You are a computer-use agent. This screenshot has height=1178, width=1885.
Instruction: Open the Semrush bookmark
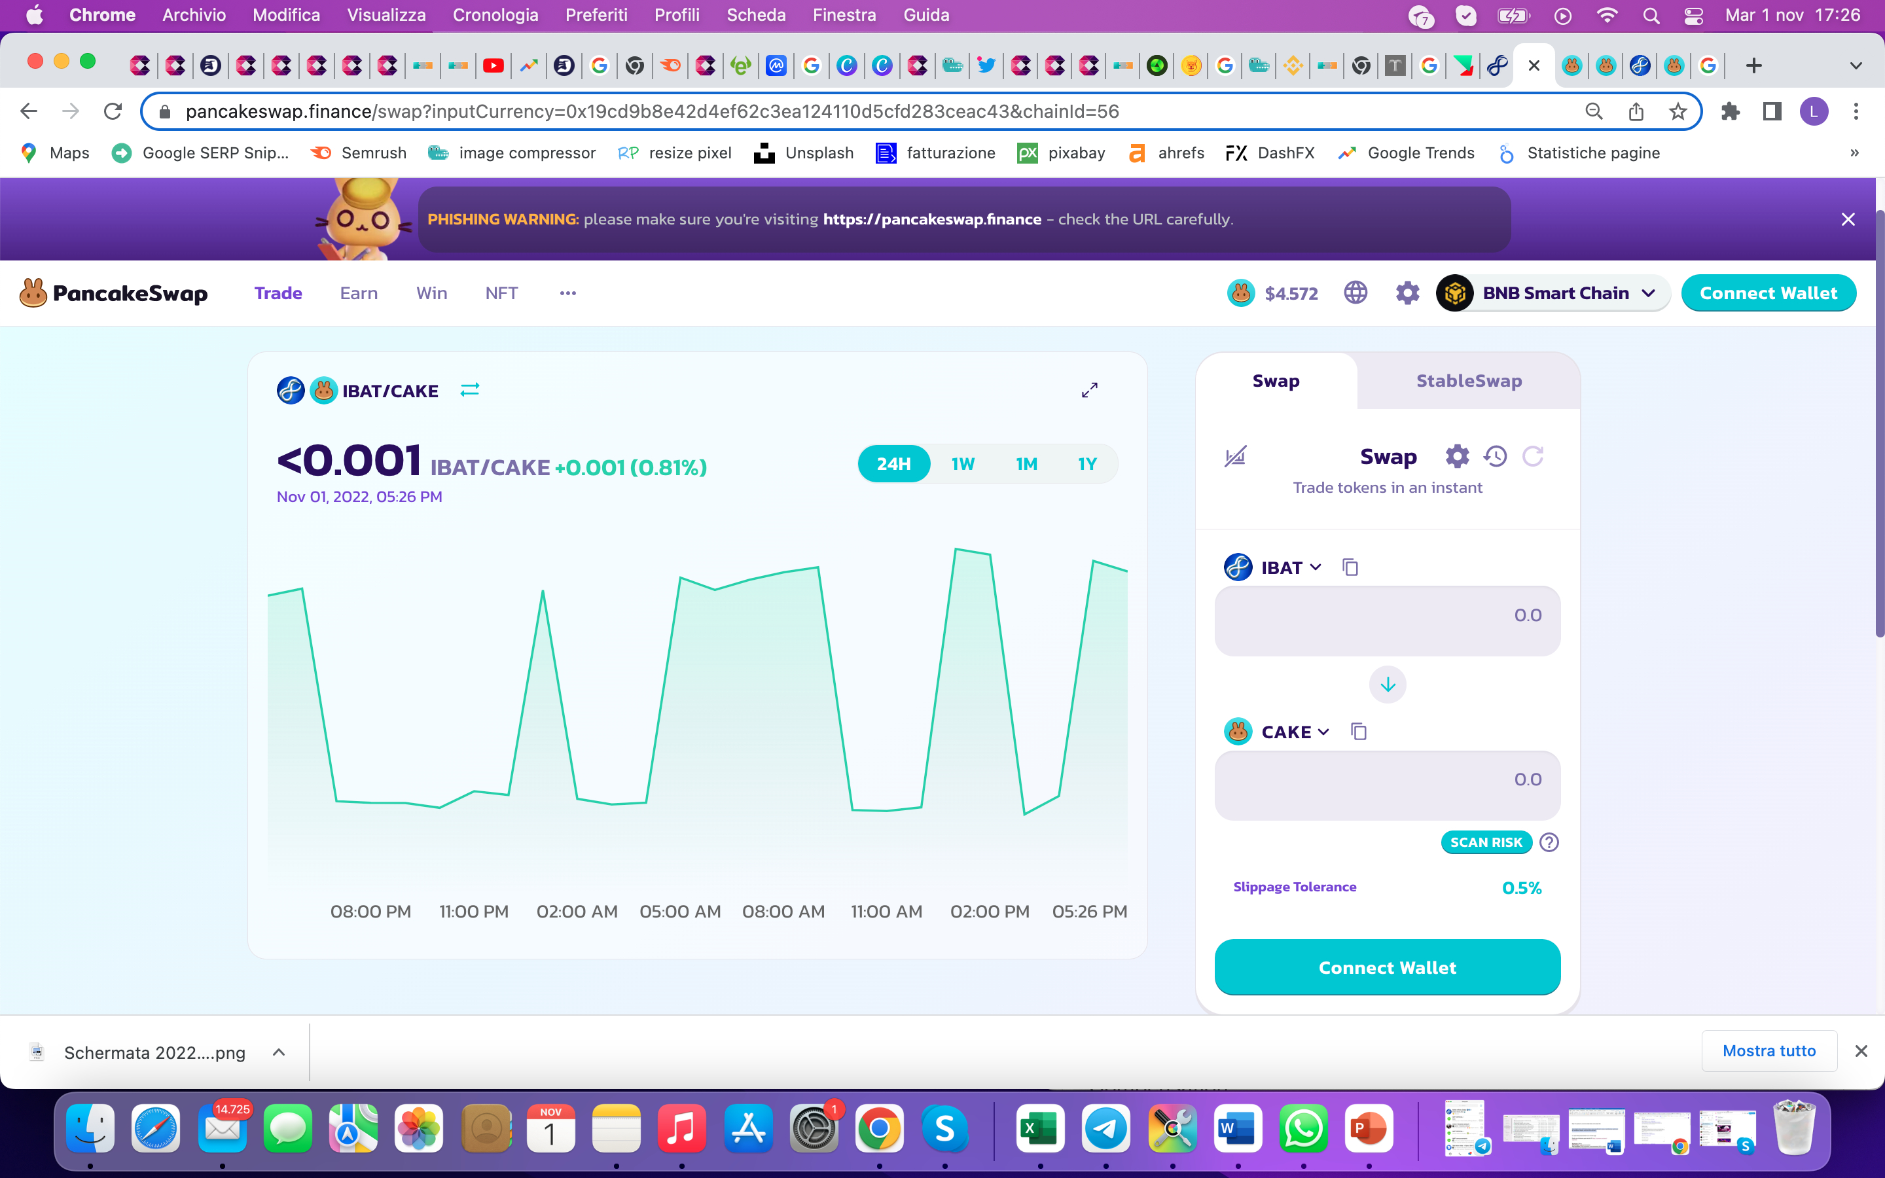[x=359, y=152]
